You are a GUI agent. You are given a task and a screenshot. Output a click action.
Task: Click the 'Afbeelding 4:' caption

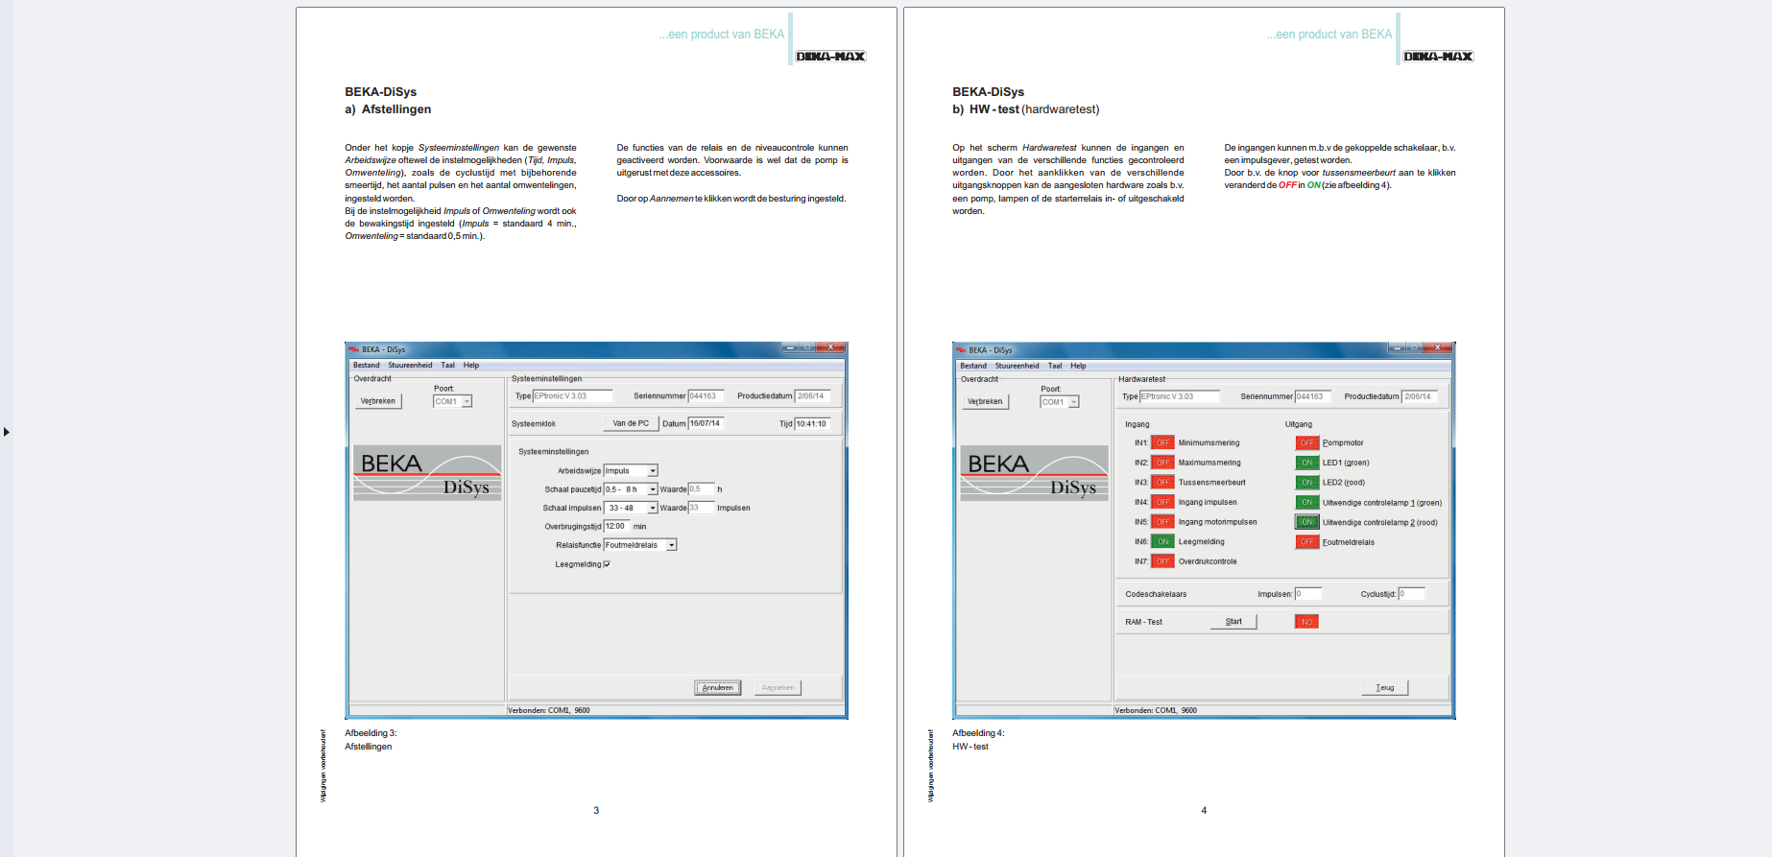tap(978, 733)
